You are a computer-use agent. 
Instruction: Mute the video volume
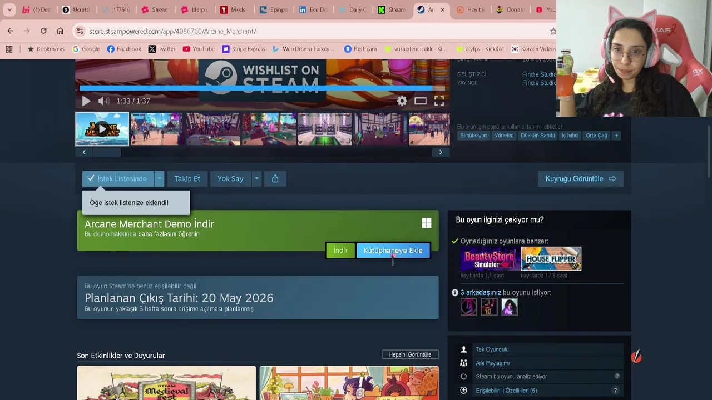pos(103,101)
